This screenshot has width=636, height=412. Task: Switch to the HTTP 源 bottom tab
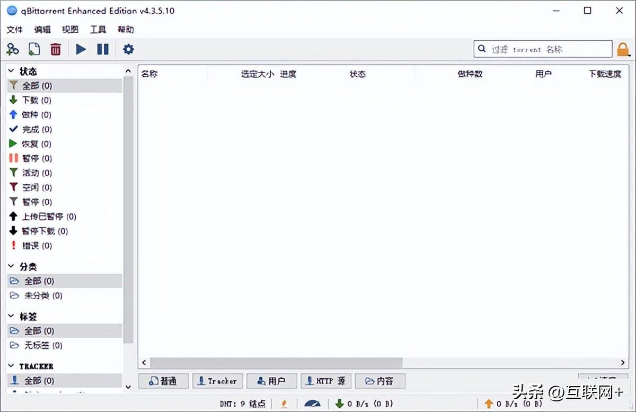click(326, 381)
